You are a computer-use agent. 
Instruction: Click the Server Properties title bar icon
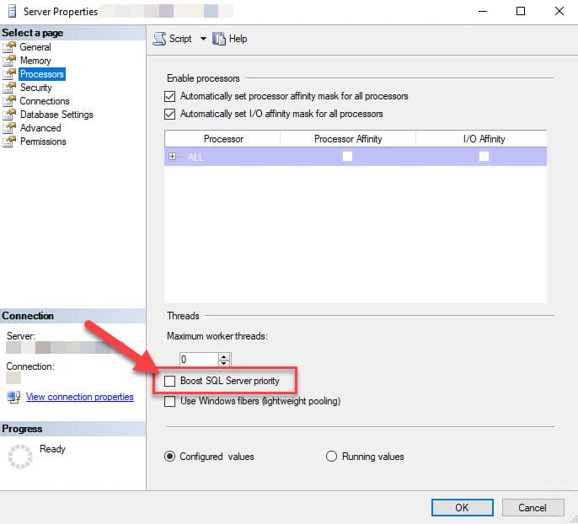click(x=12, y=12)
